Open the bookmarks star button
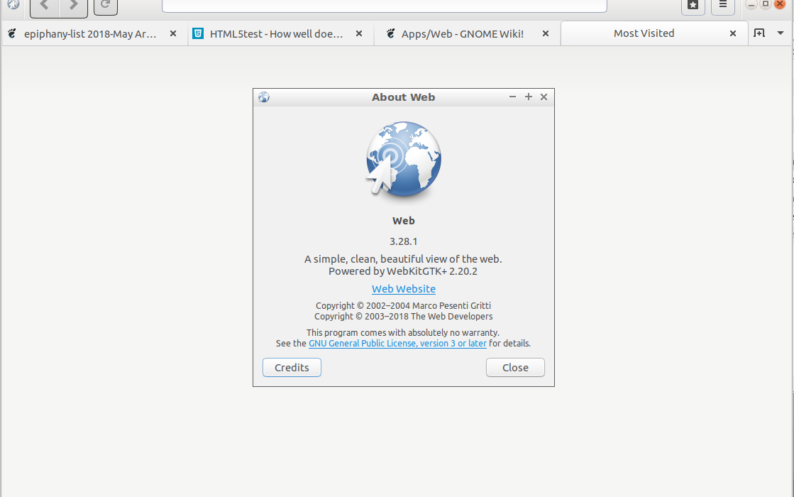 (693, 6)
